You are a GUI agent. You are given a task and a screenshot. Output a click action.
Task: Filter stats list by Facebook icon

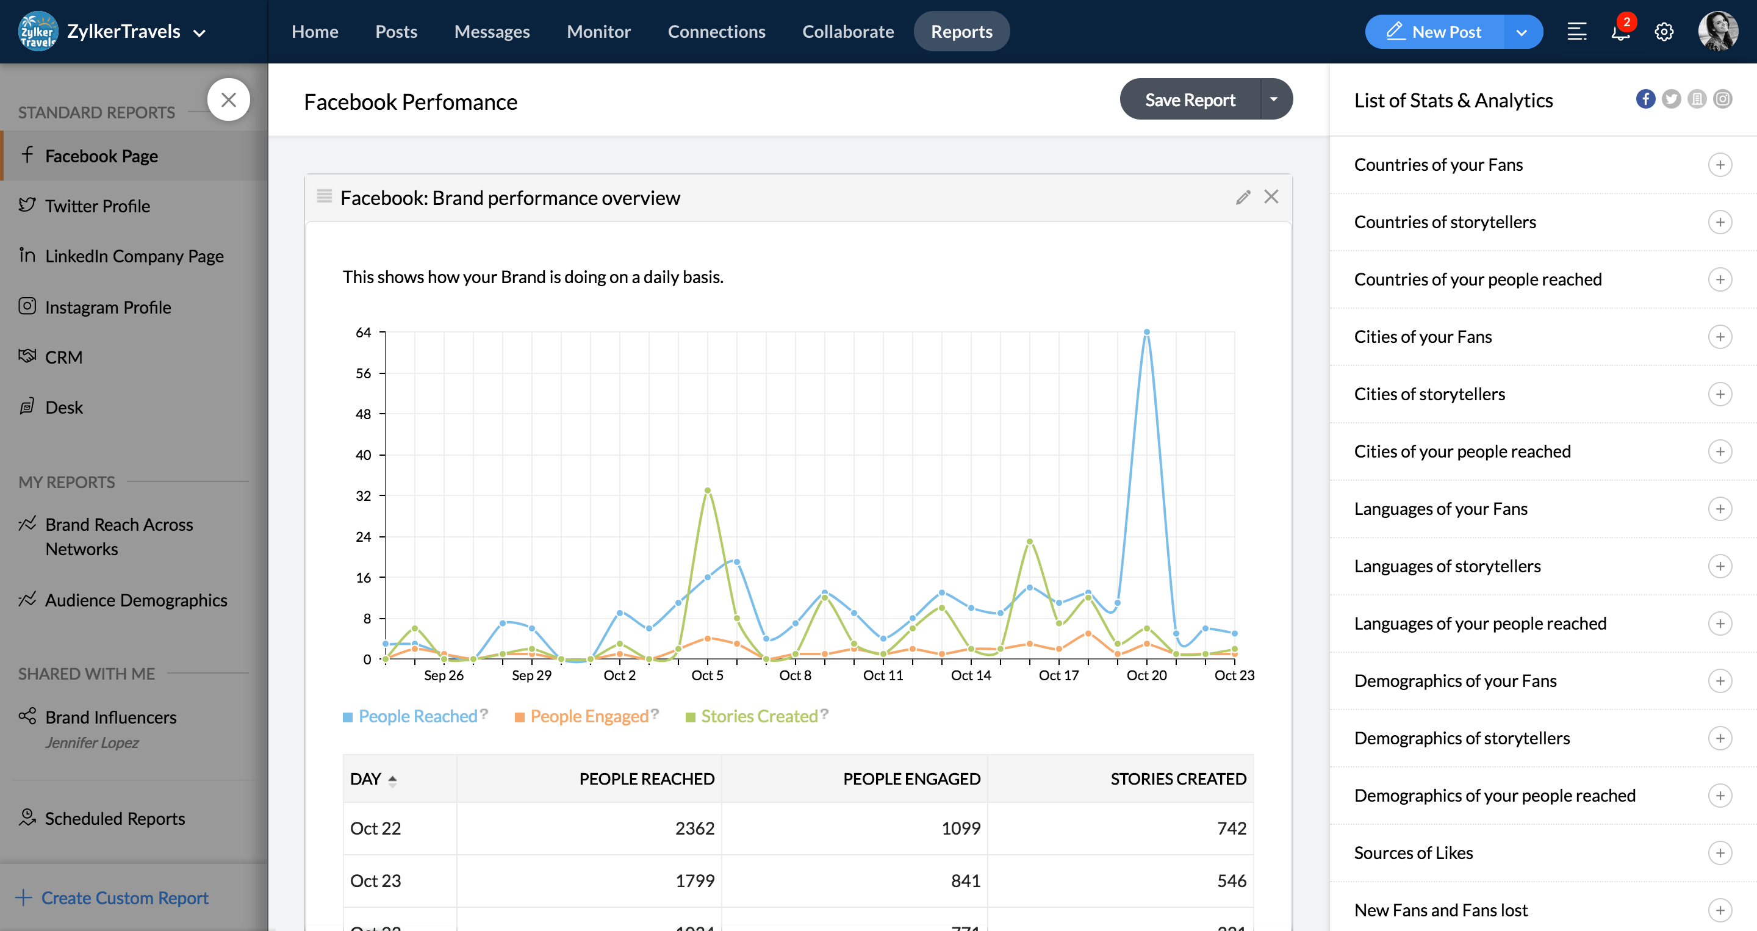[x=1645, y=99]
